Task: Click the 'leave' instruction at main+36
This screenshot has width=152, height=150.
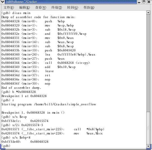Action: pyautogui.click(x=50, y=71)
